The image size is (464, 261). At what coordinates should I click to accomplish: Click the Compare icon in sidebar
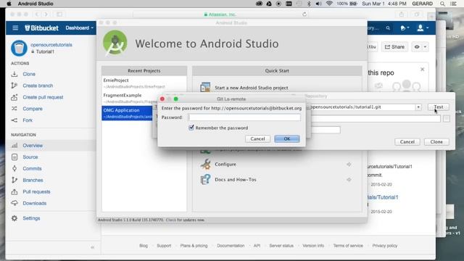point(14,109)
